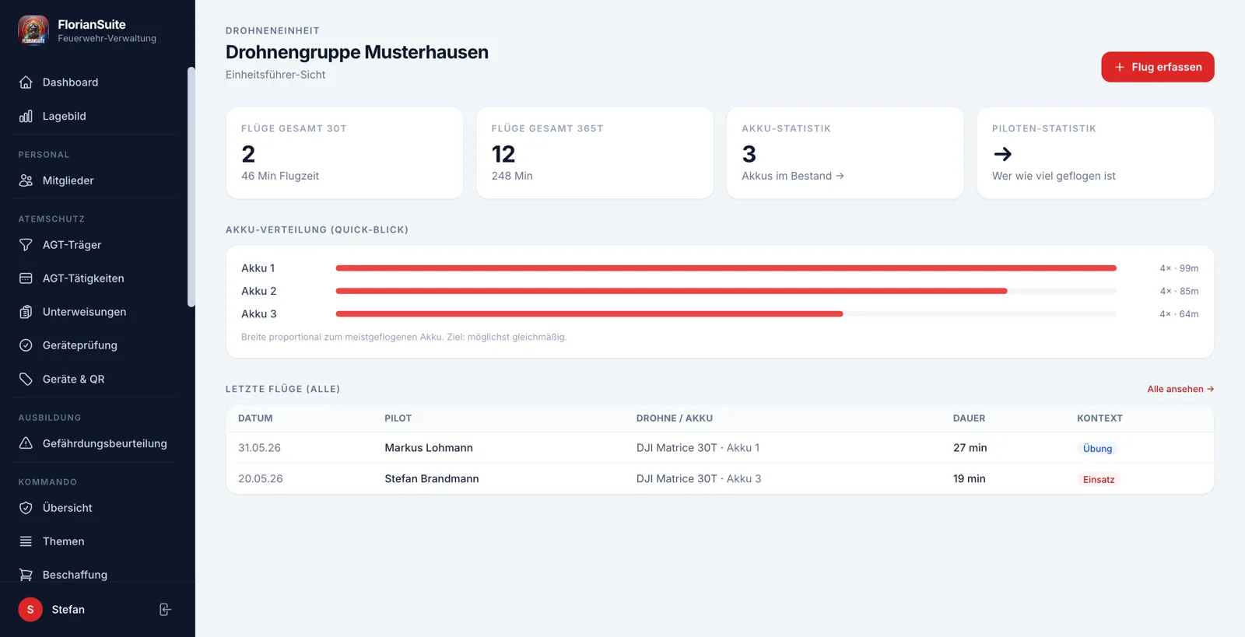The image size is (1245, 637).
Task: Click the logout icon beside Stefan
Action: [x=165, y=610]
